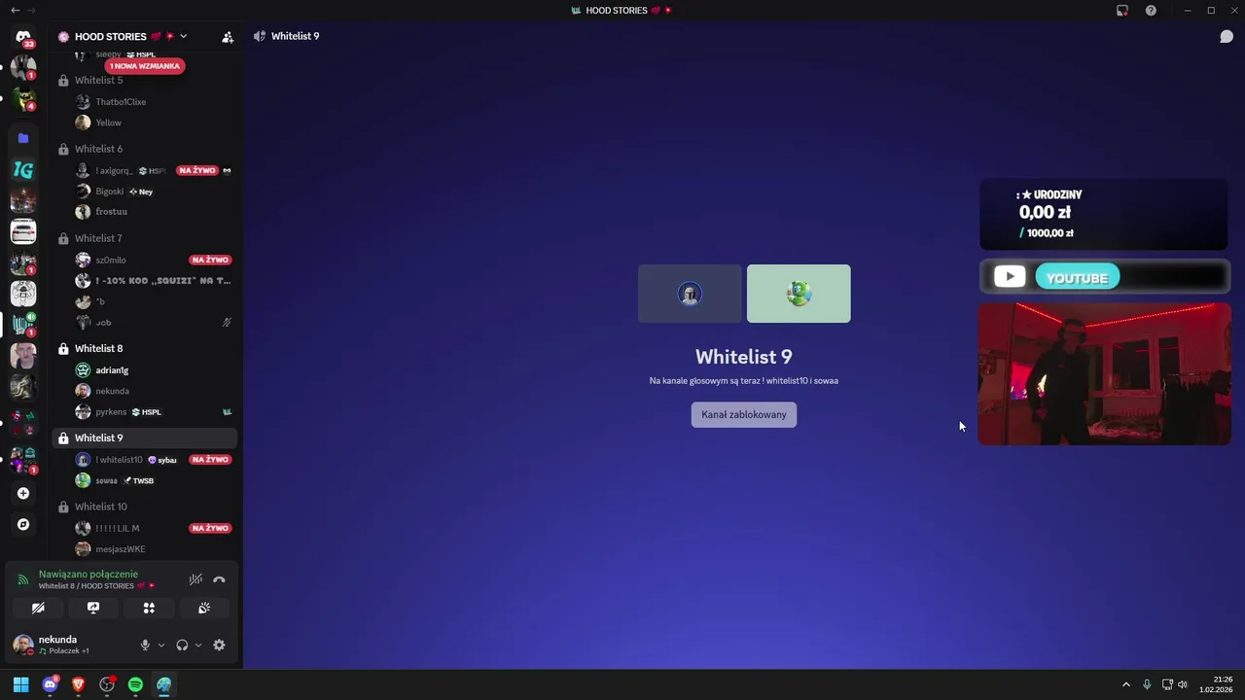Image resolution: width=1245 pixels, height=700 pixels.
Task: Open the red-lit room stream preview
Action: pos(1104,374)
